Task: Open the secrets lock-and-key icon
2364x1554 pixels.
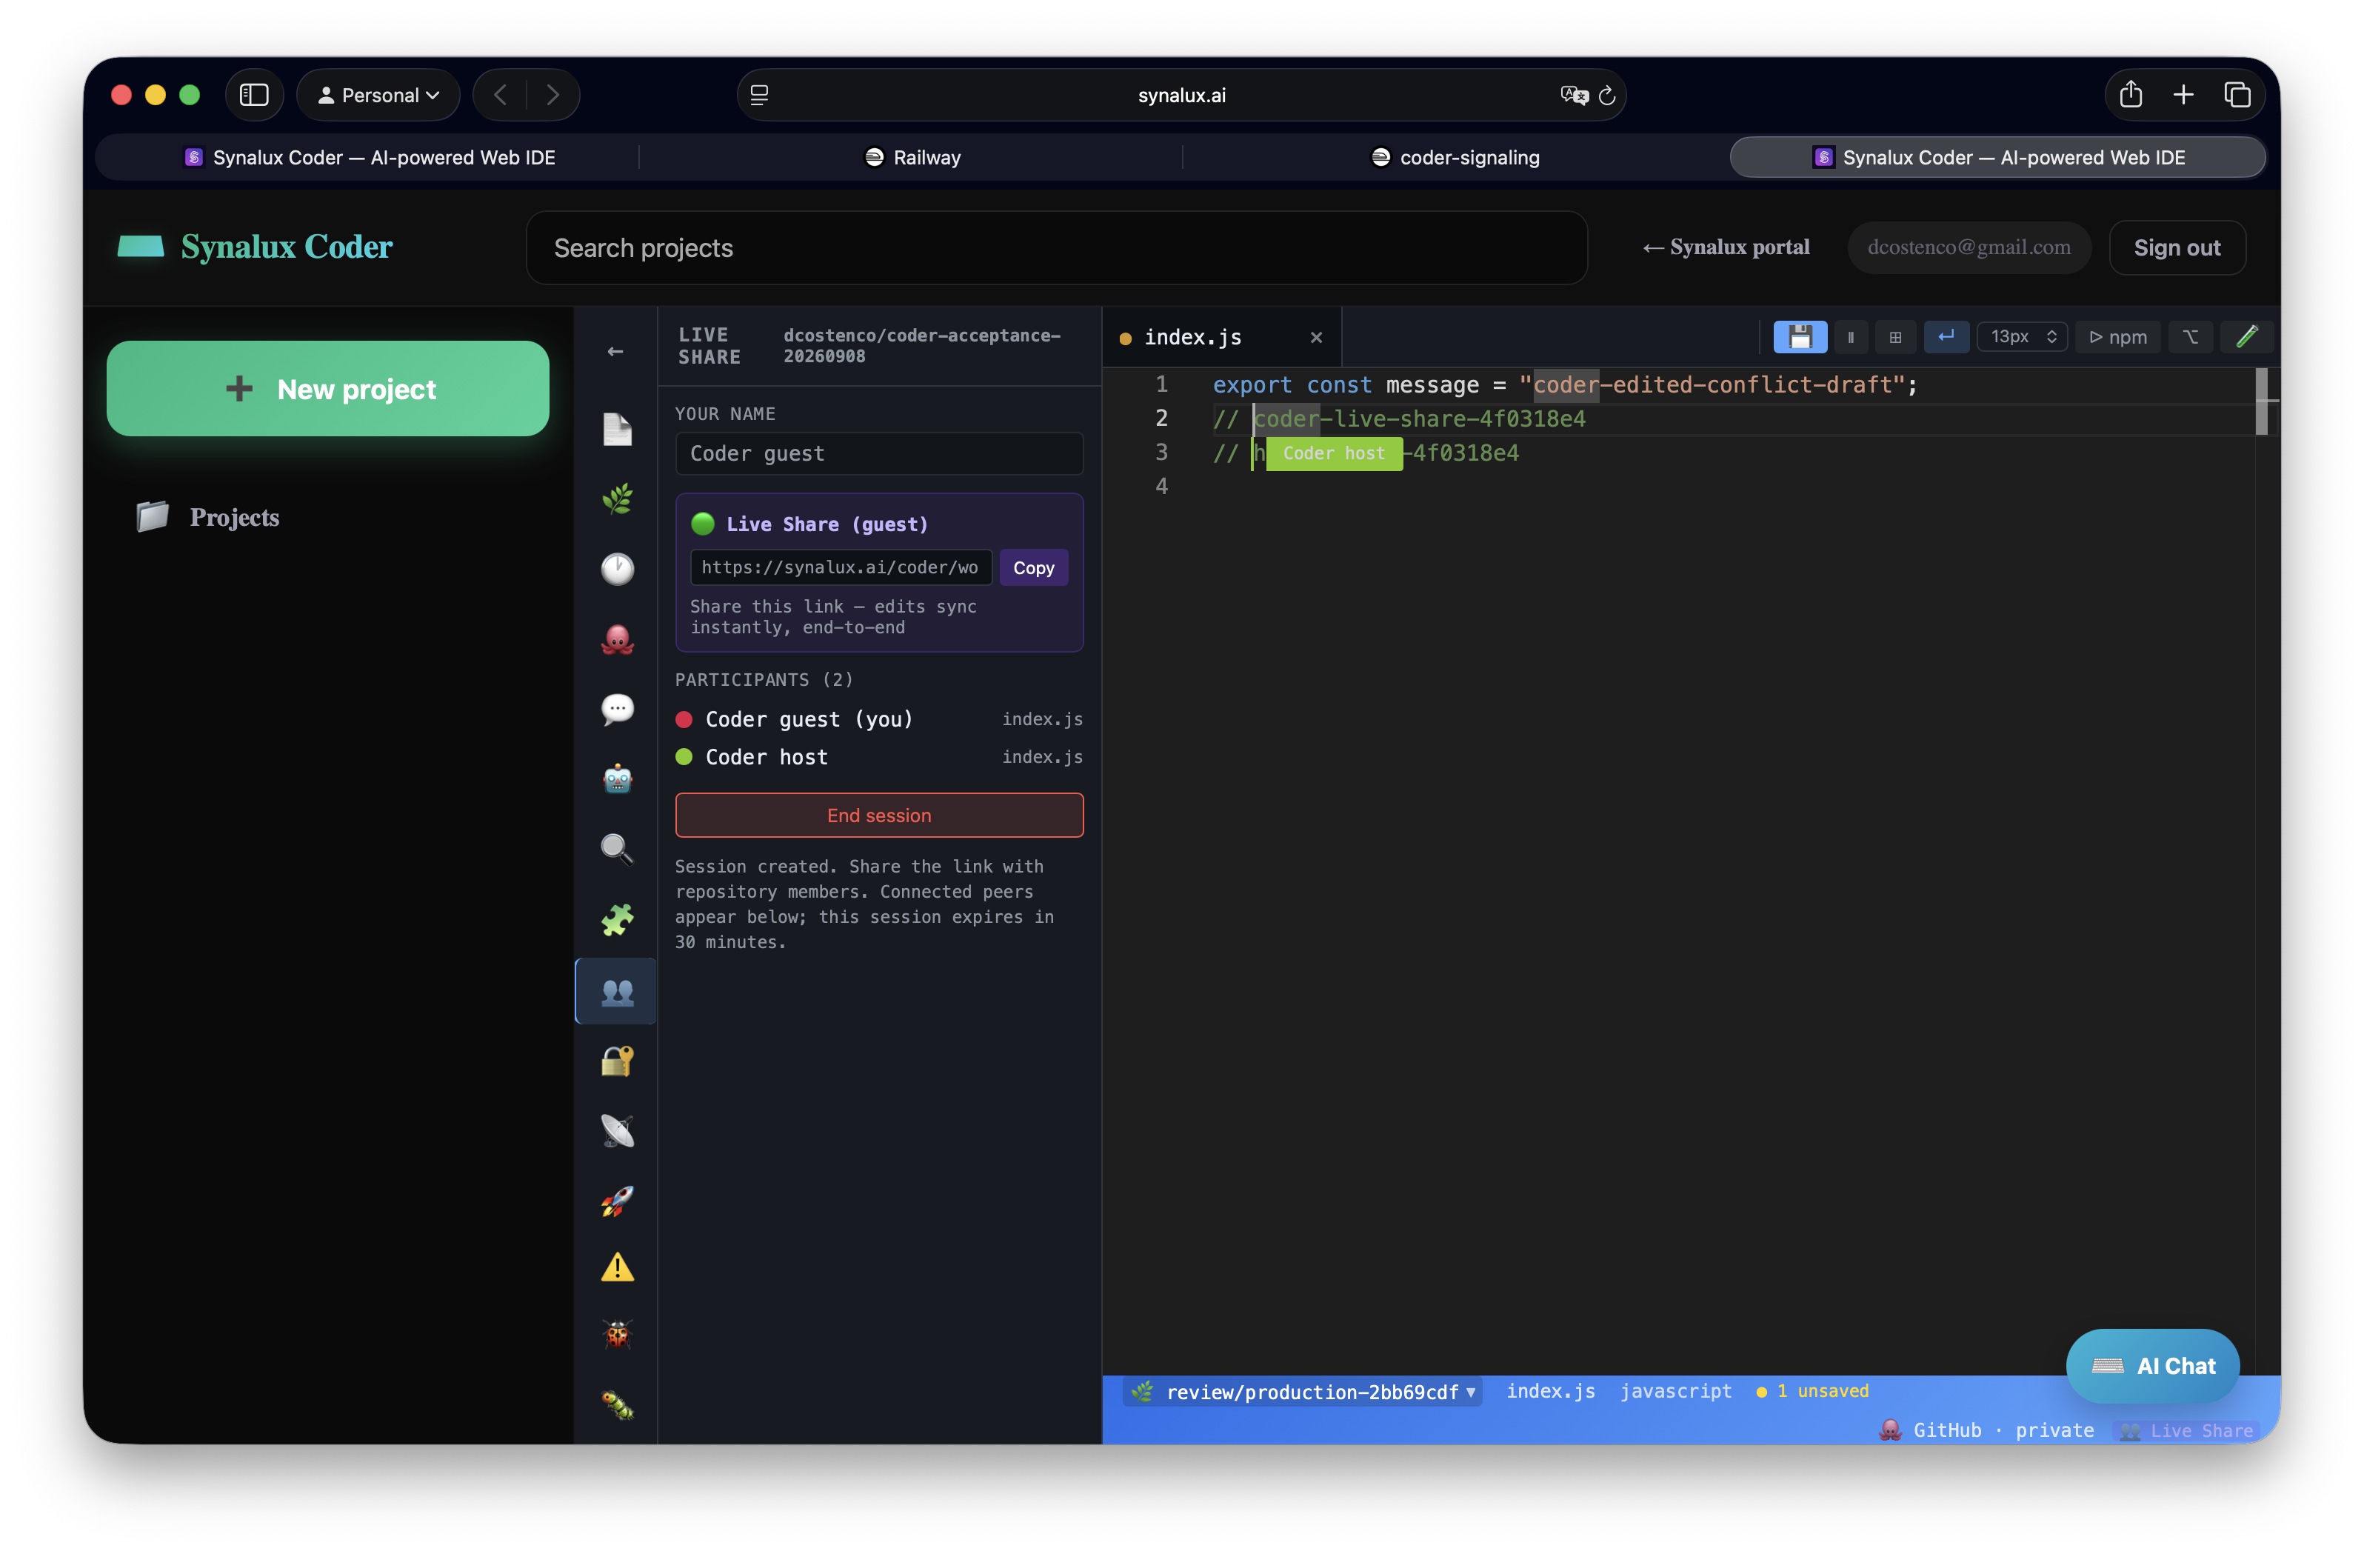Action: (x=617, y=1061)
